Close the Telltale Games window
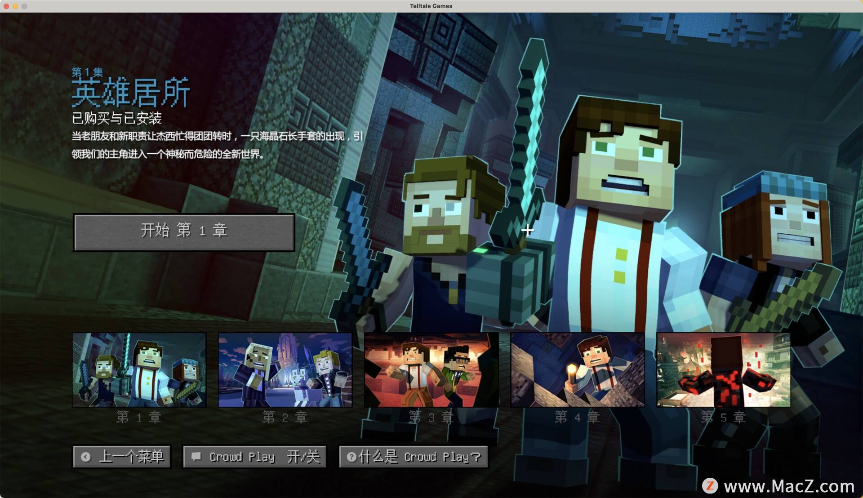This screenshot has width=863, height=498. (6, 6)
